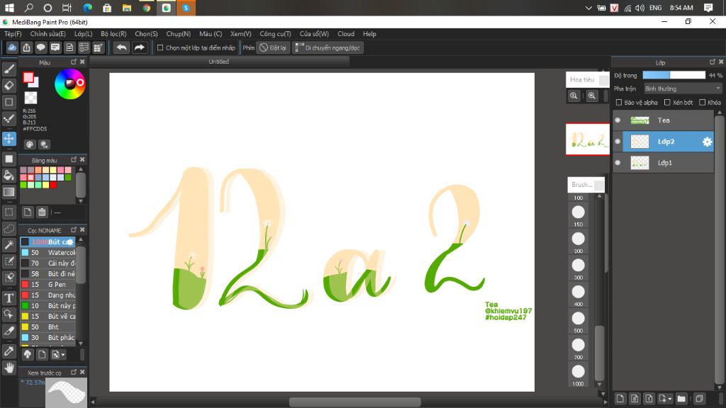Click navigator preview thumbnail
Viewport: 726px width, 408px height.
click(588, 139)
